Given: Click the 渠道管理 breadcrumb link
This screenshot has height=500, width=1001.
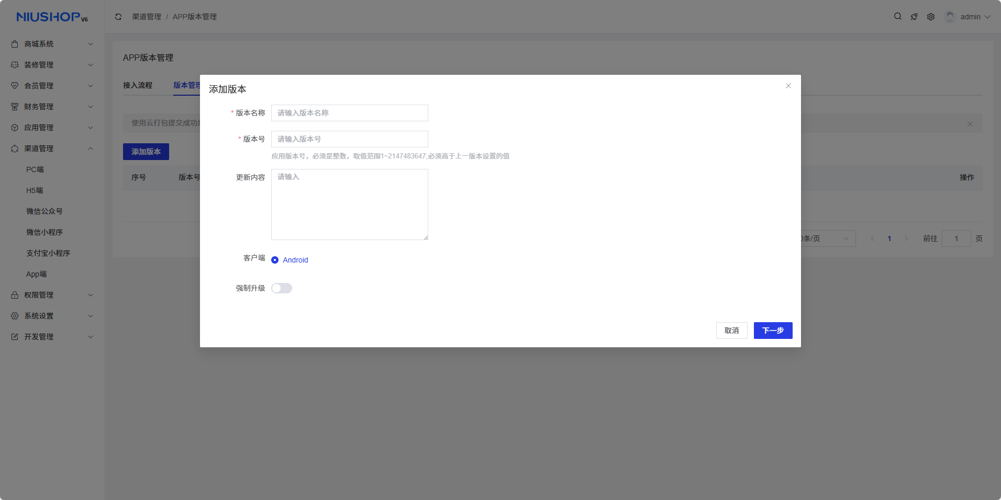Looking at the screenshot, I should click(147, 17).
